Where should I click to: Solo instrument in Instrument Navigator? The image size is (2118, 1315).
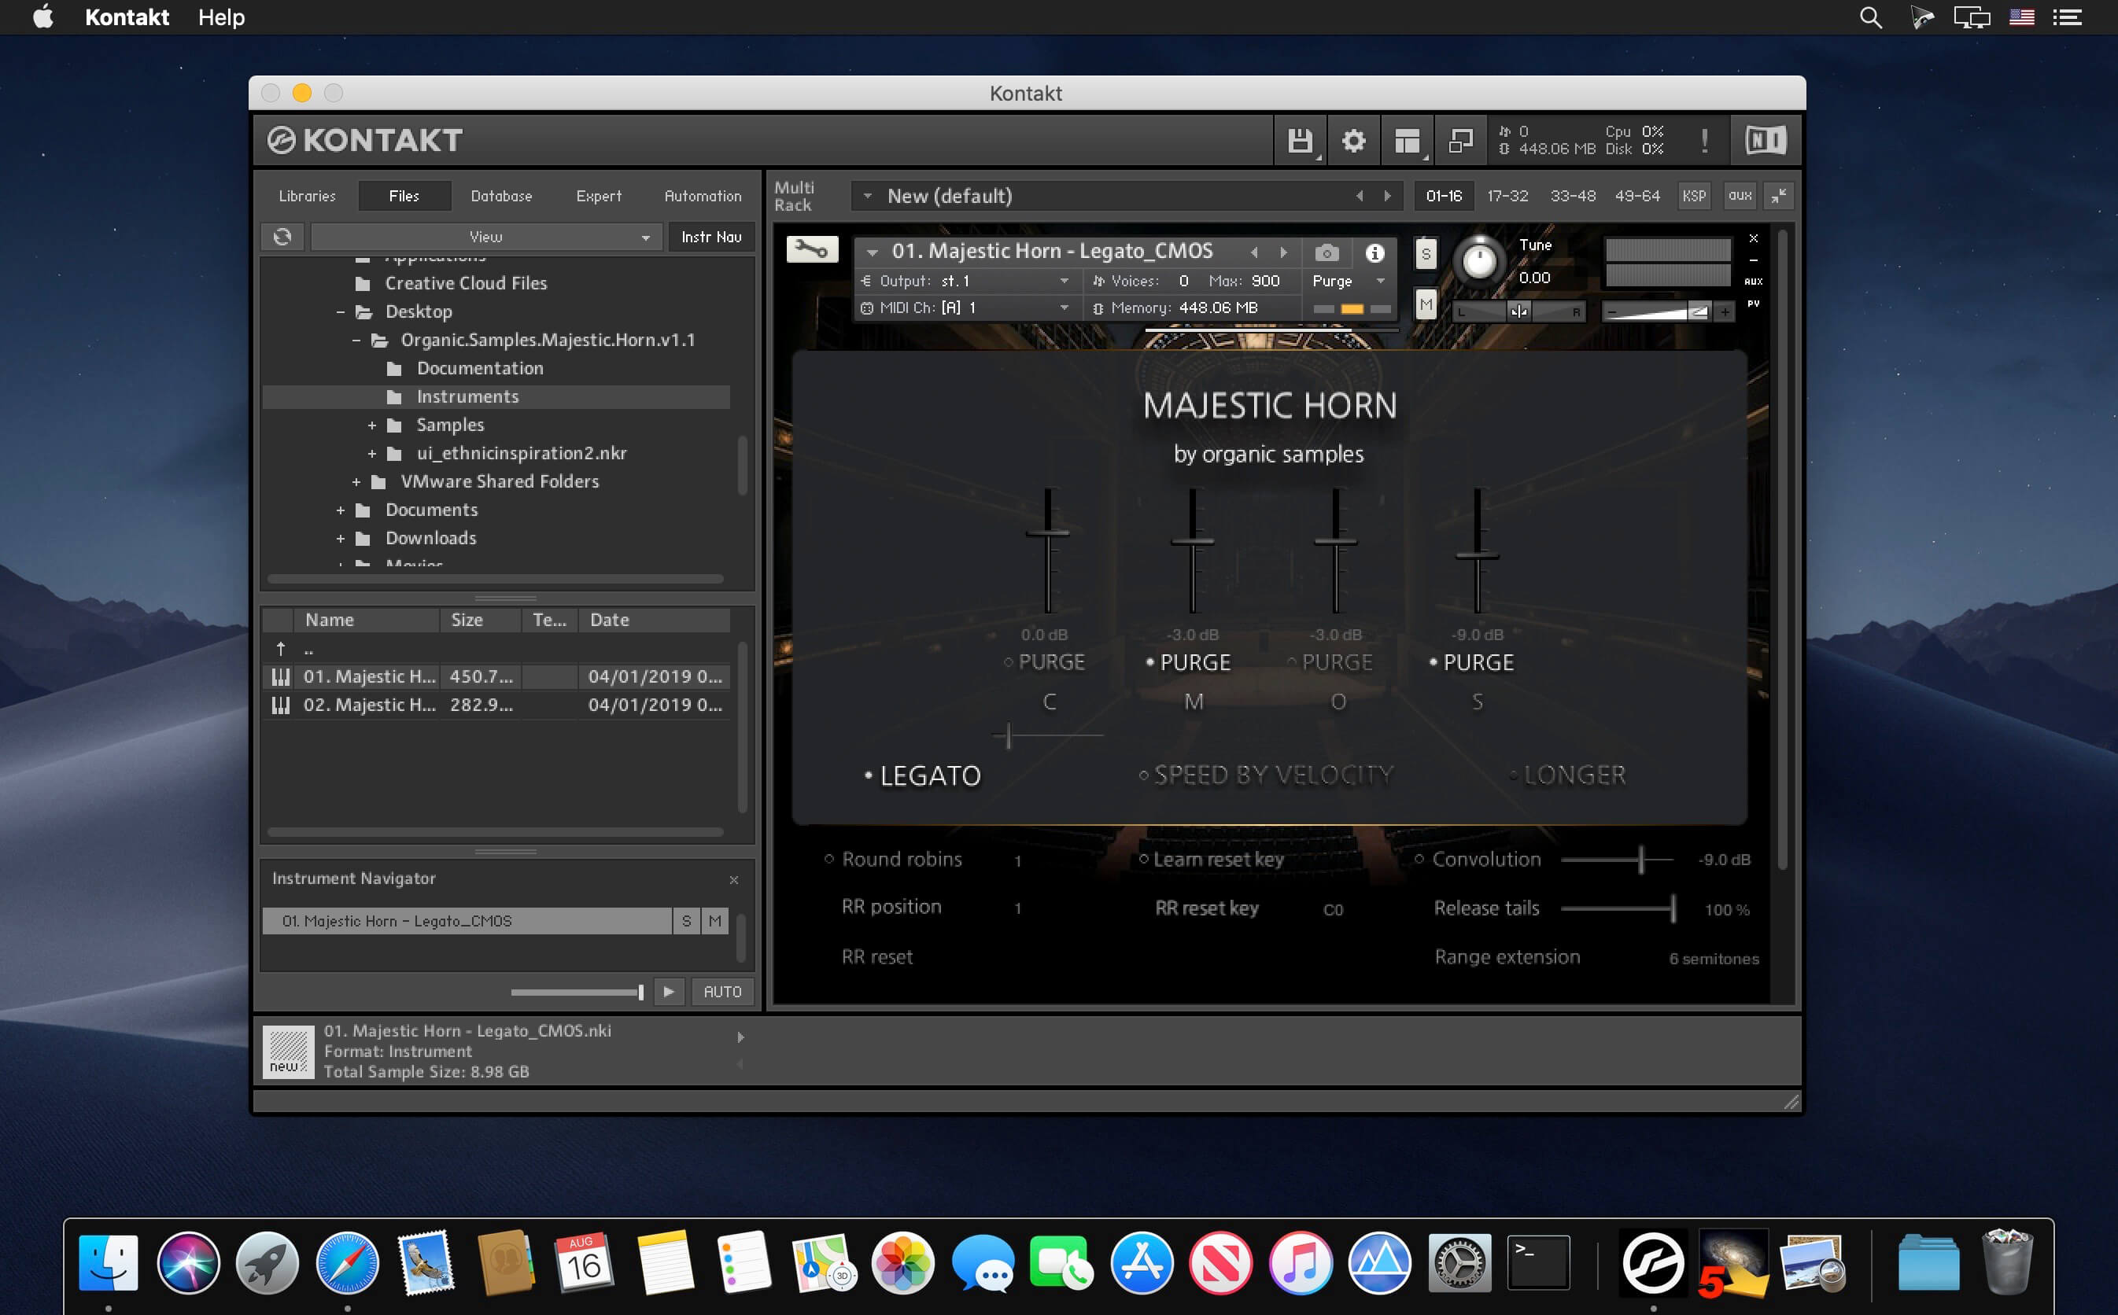click(686, 921)
